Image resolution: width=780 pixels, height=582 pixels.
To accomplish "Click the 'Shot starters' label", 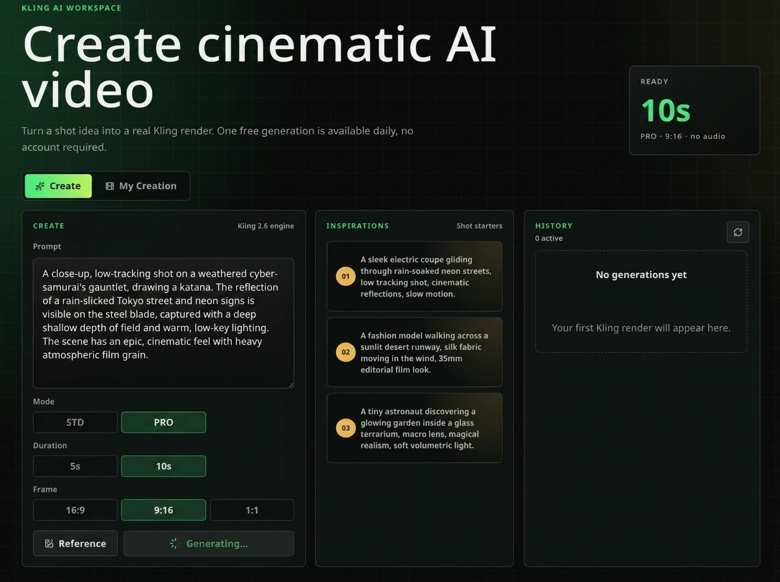I will point(479,226).
